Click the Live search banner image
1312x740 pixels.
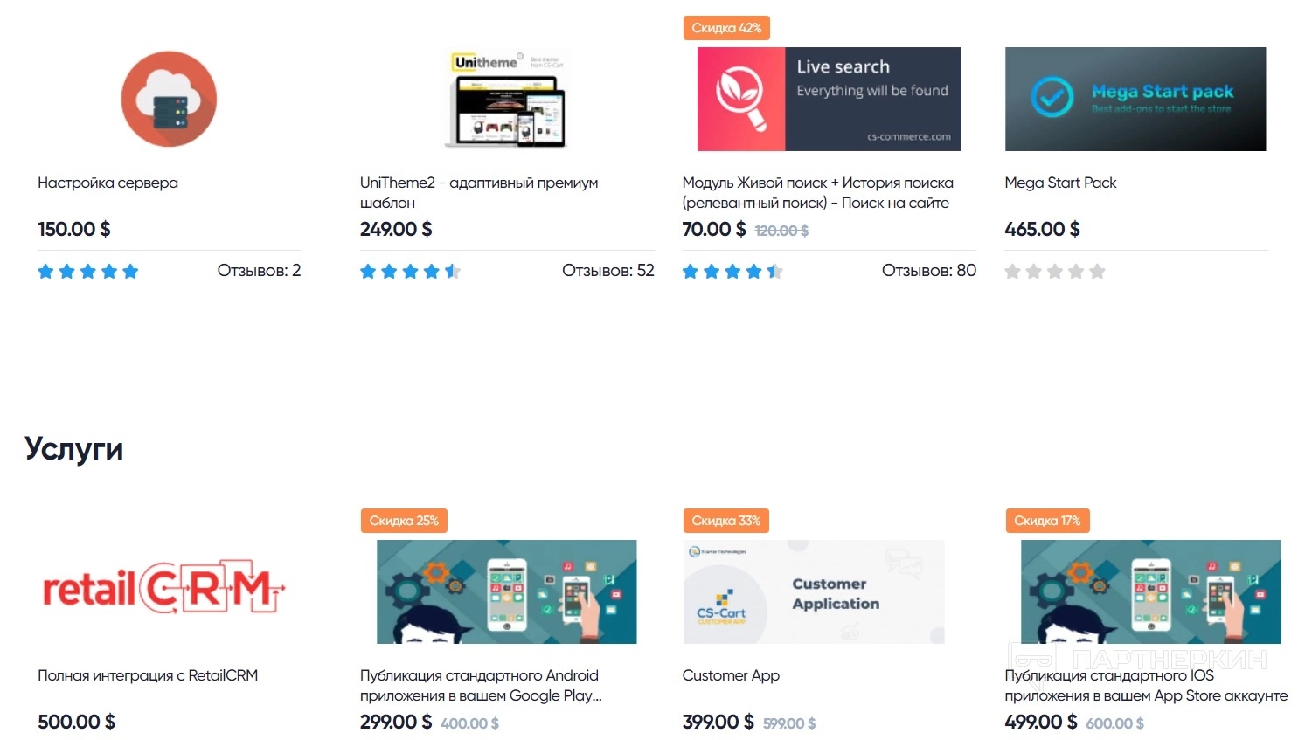(829, 99)
